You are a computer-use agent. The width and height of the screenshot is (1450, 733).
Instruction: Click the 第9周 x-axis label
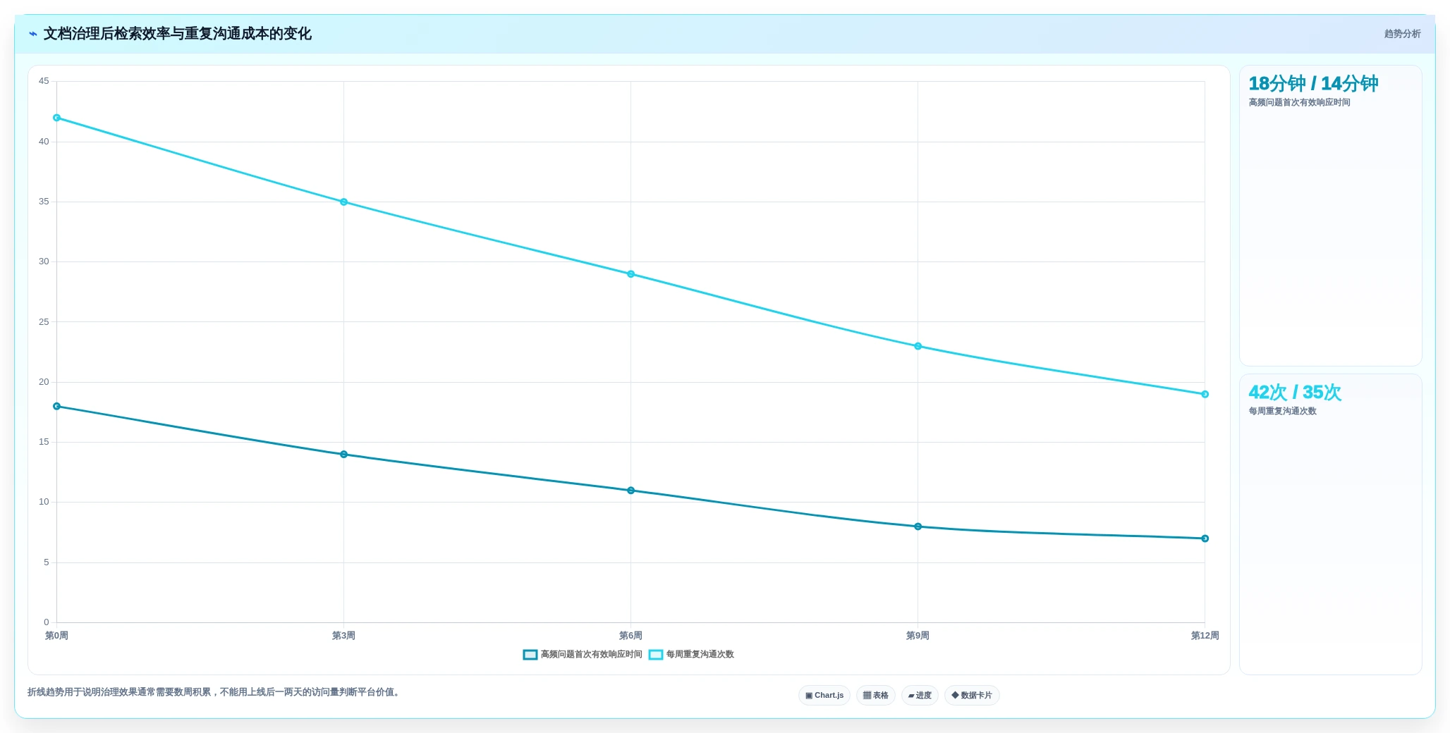point(918,636)
